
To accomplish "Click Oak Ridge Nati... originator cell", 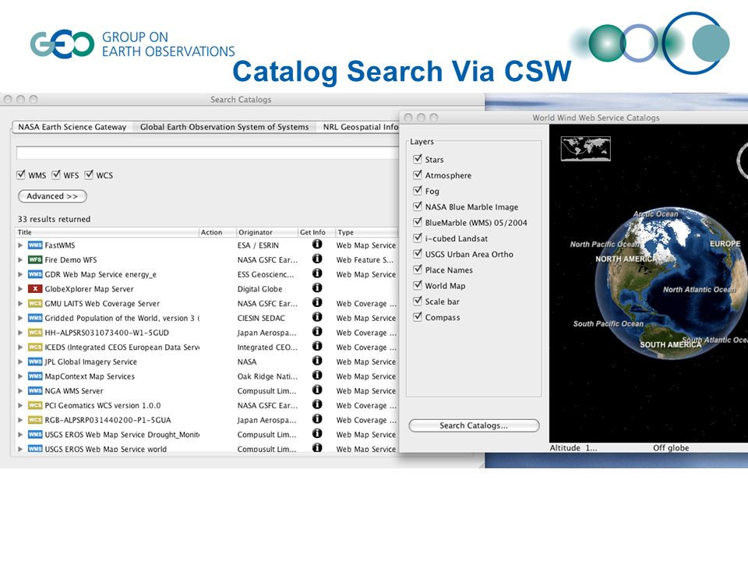I will coord(266,376).
